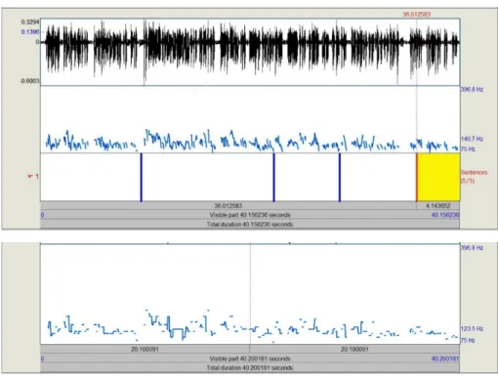Play the Total duration 40.200181 seconds bar
498x379 pixels.
250,368
